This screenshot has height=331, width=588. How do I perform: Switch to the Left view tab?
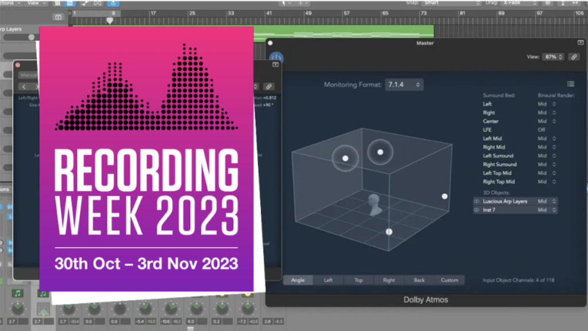click(328, 280)
